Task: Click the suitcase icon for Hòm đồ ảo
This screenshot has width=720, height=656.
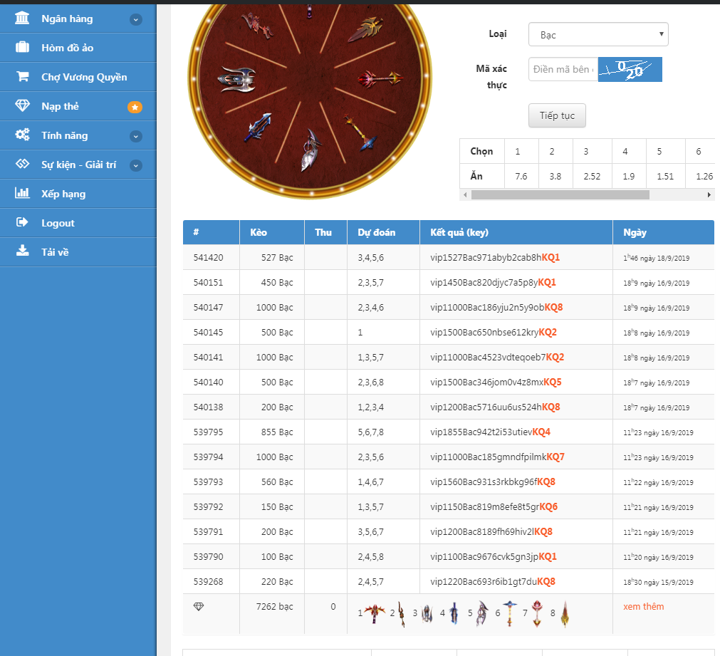Action: pyautogui.click(x=22, y=48)
